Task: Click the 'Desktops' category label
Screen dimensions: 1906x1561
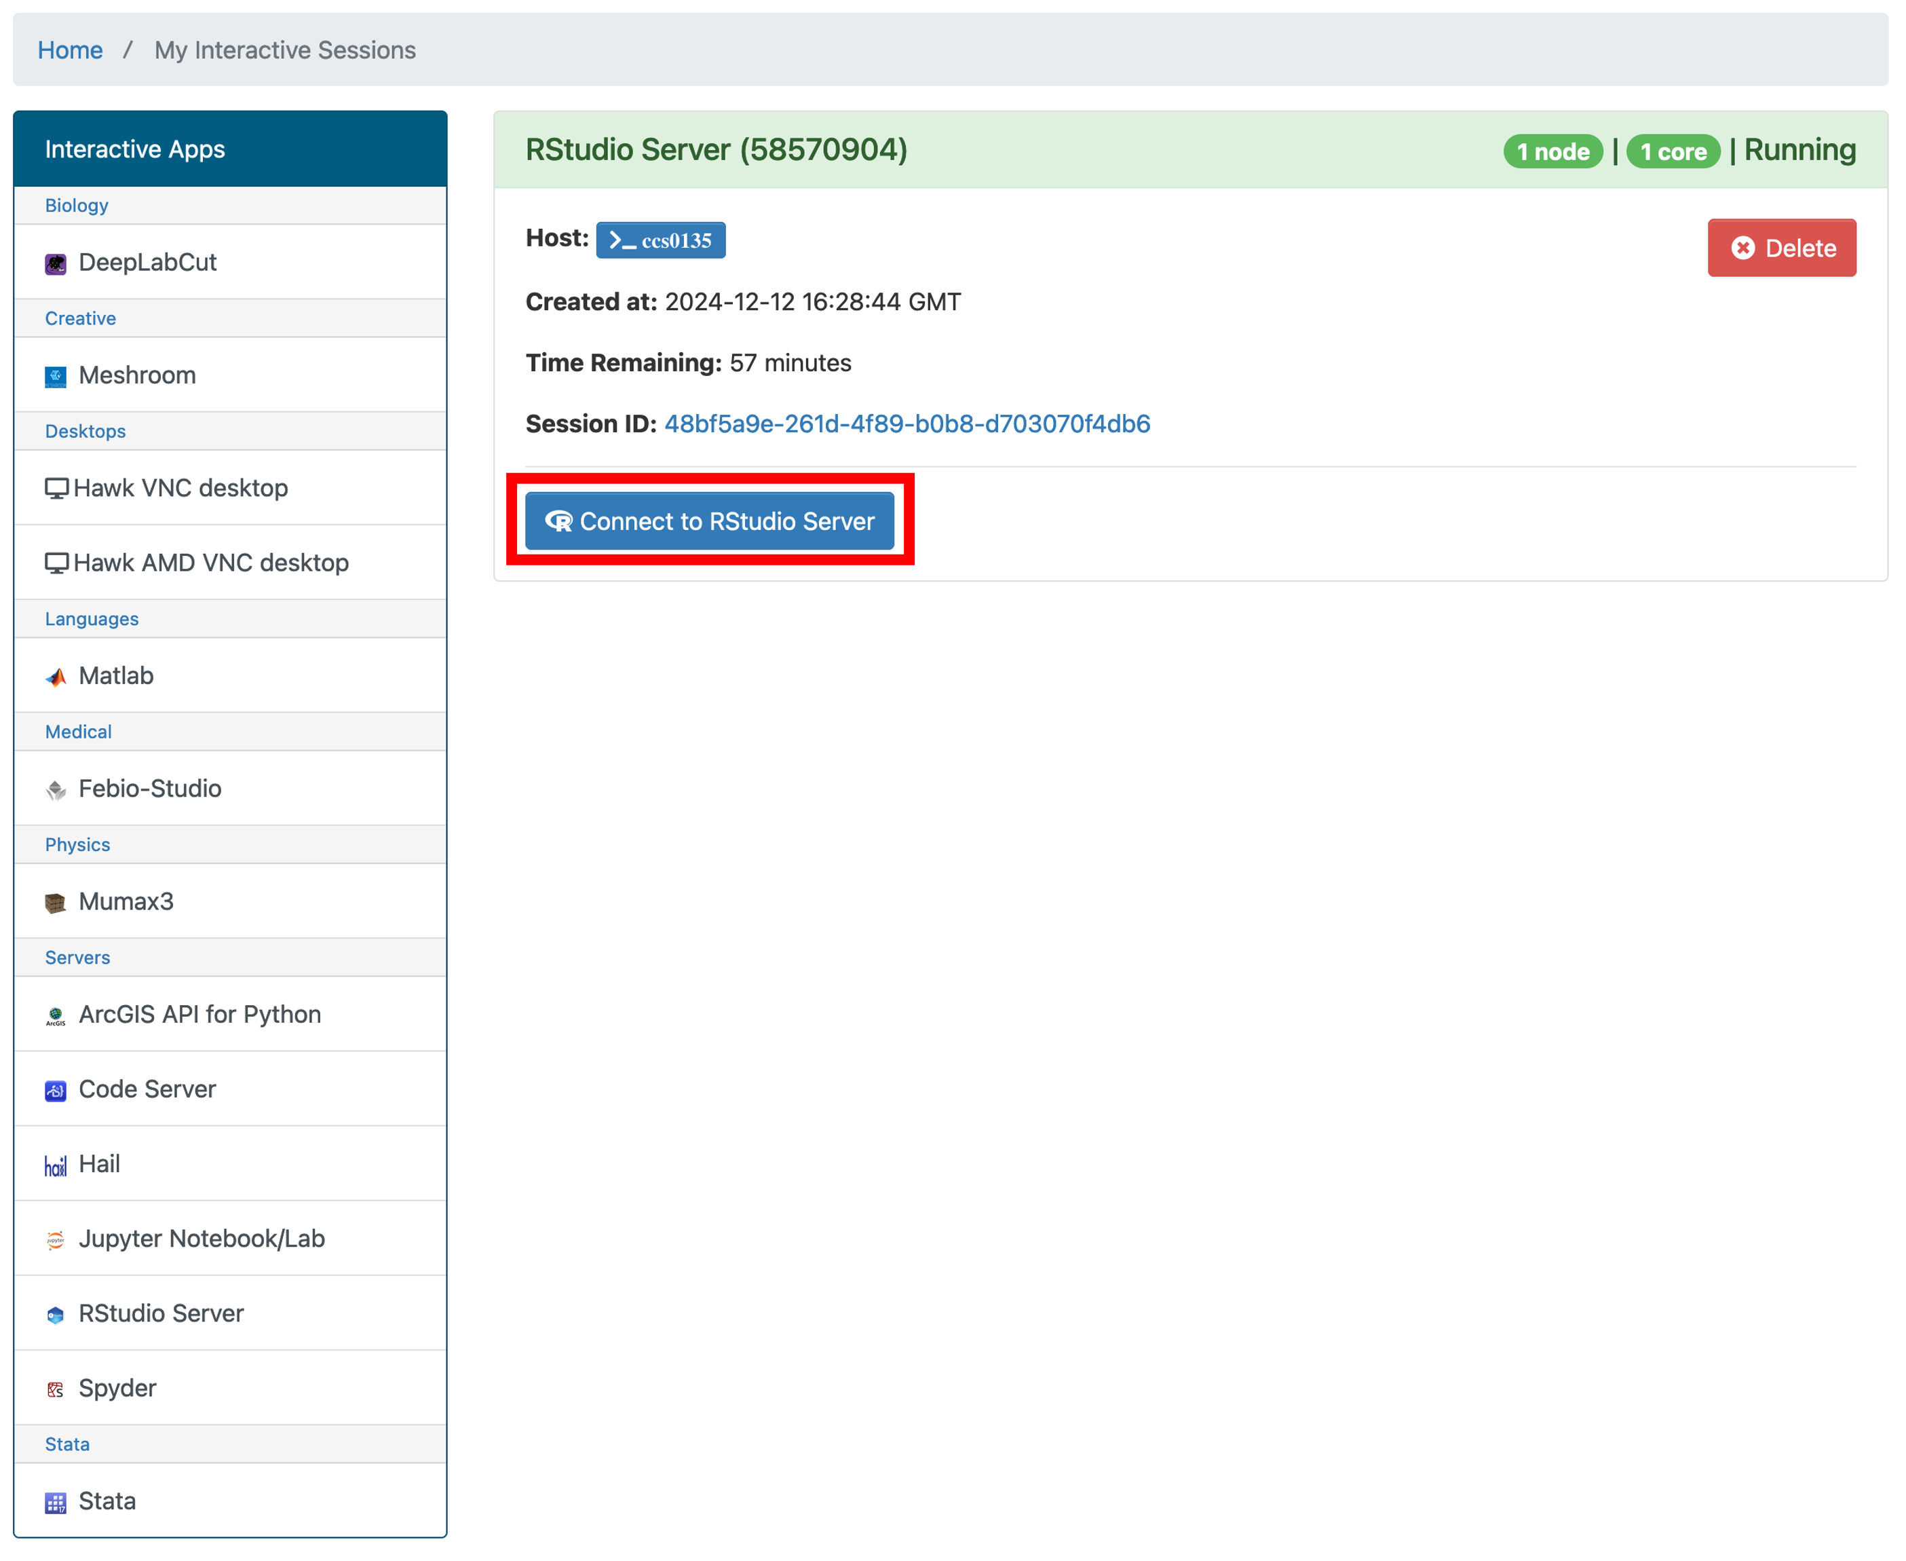Action: [85, 431]
